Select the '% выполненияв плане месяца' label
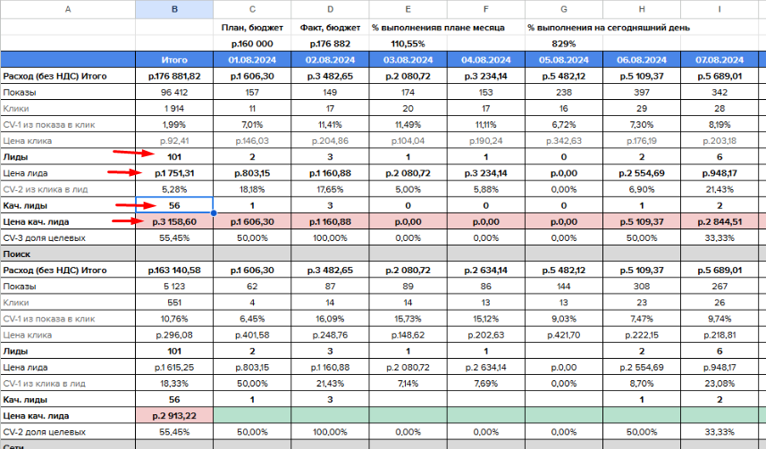The image size is (766, 449). click(438, 28)
